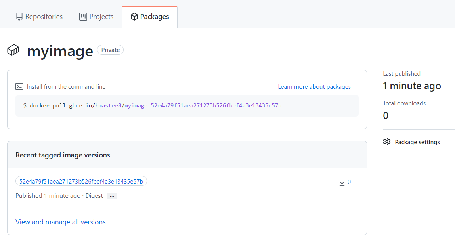Click the download count icon

pos(342,182)
